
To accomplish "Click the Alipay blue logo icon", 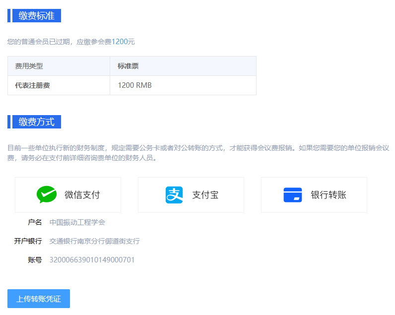I will (174, 195).
